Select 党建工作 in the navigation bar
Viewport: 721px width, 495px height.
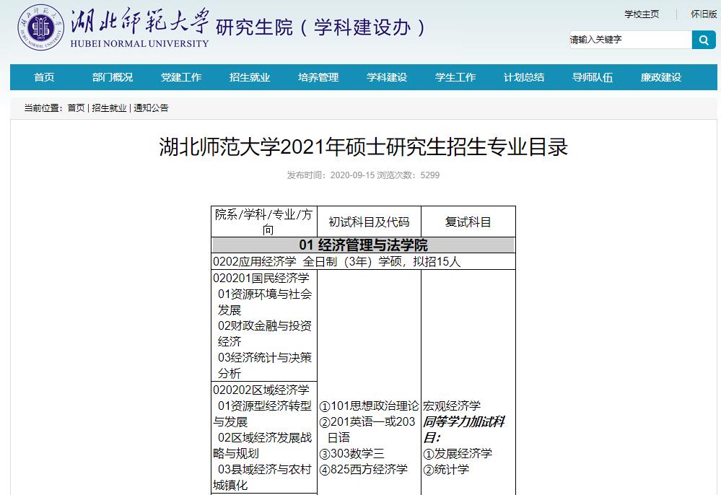[181, 77]
